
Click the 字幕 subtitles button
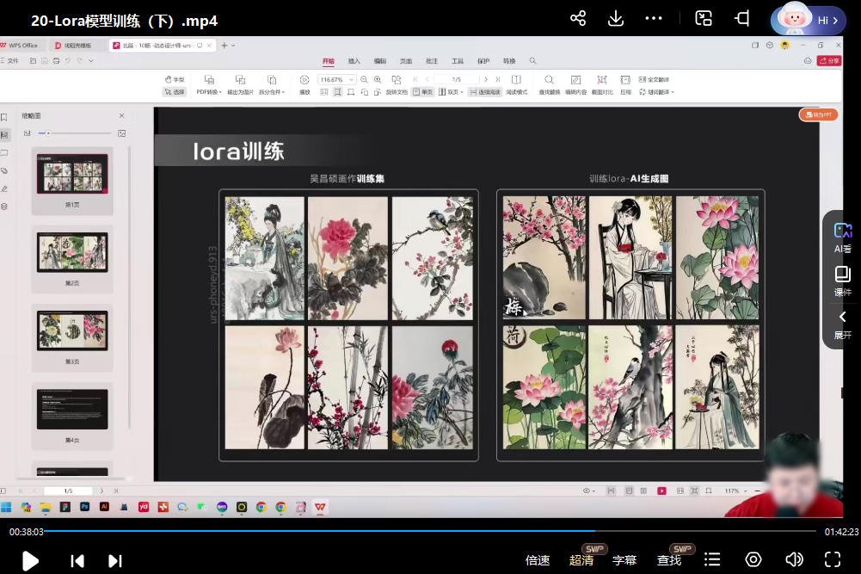[624, 560]
